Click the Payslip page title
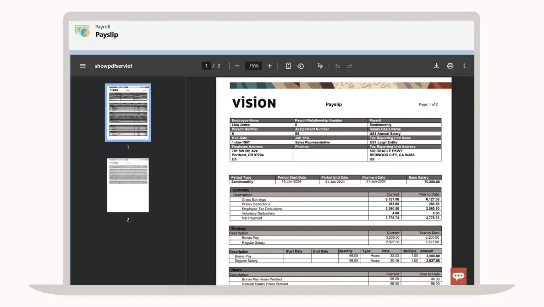The width and height of the screenshot is (544, 307). (x=107, y=35)
